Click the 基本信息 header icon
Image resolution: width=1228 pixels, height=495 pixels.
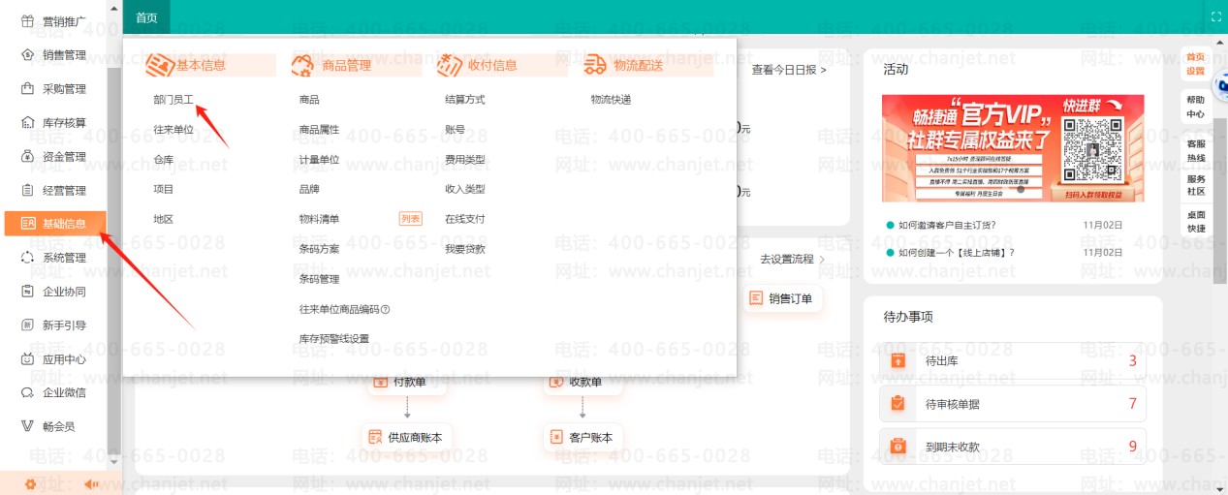click(159, 65)
